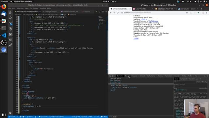Open the File menu in VS Code
Viewport: 209px width, 118px height.
[x=9, y=9]
